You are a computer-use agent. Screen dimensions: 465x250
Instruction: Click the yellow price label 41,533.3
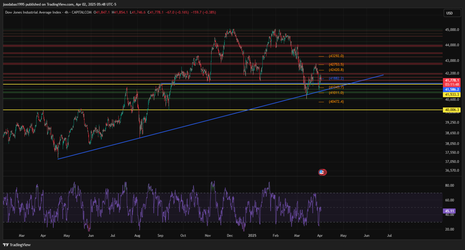pos(452,94)
